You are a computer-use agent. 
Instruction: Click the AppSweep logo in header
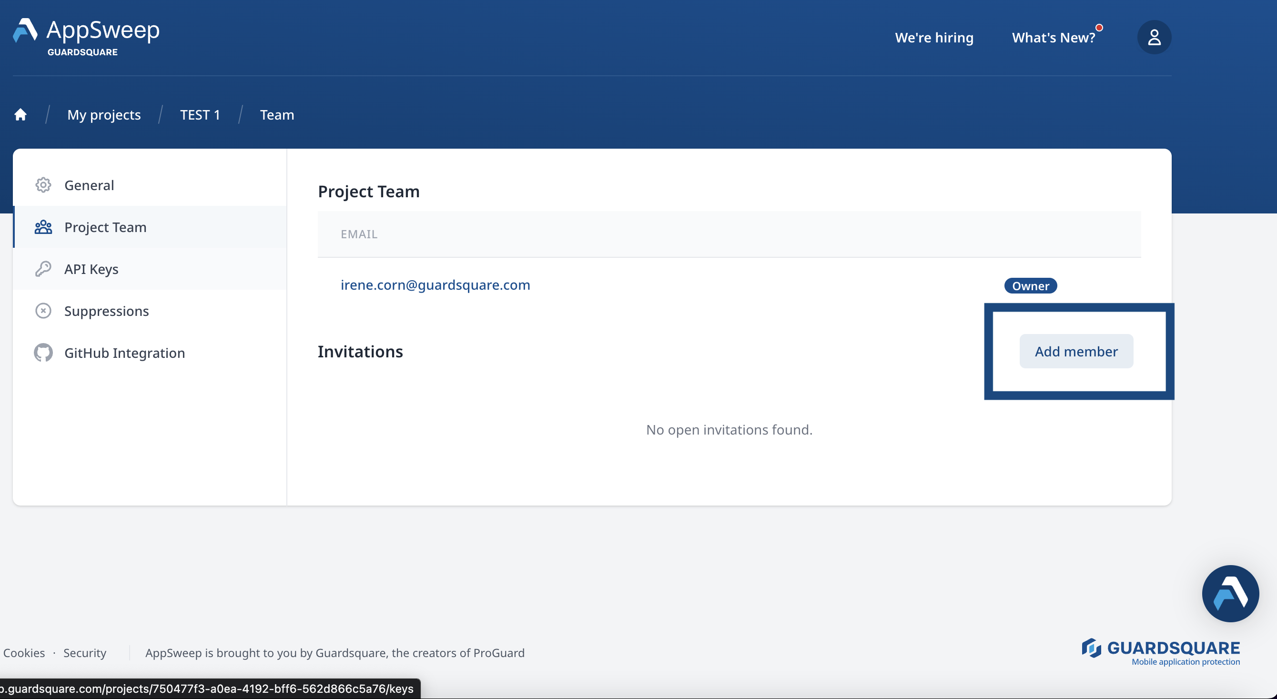pyautogui.click(x=86, y=37)
